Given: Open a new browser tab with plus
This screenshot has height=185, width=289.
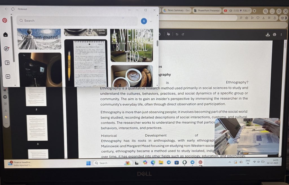Looking at the screenshot, I should point(254,11).
